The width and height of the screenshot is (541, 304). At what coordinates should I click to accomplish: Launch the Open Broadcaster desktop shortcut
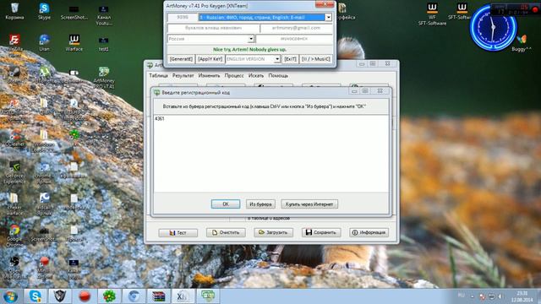14,268
